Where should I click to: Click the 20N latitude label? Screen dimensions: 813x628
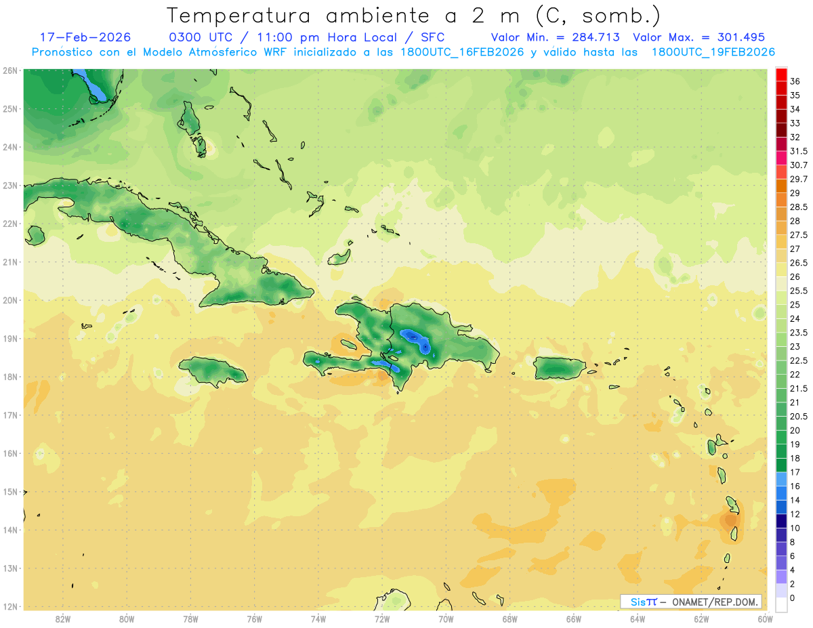pyautogui.click(x=9, y=300)
